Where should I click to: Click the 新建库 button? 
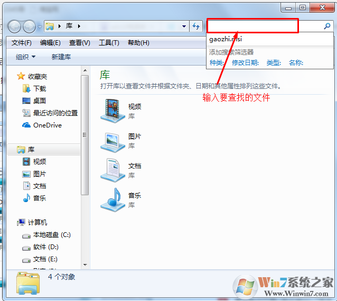[61, 57]
